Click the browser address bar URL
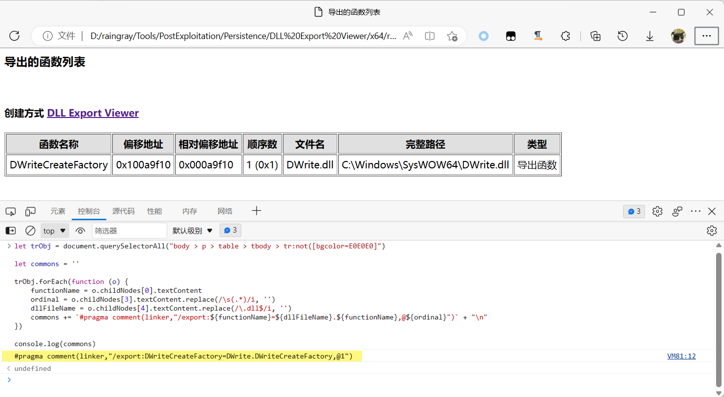Image resolution: width=724 pixels, height=397 pixels. (x=243, y=36)
